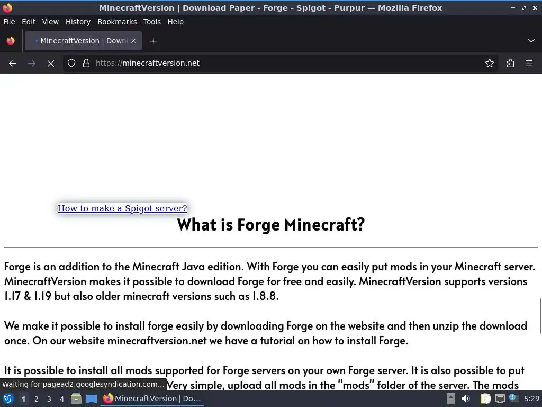The height and width of the screenshot is (407, 542).
Task: Bookmark this page with the star
Action: click(x=490, y=64)
